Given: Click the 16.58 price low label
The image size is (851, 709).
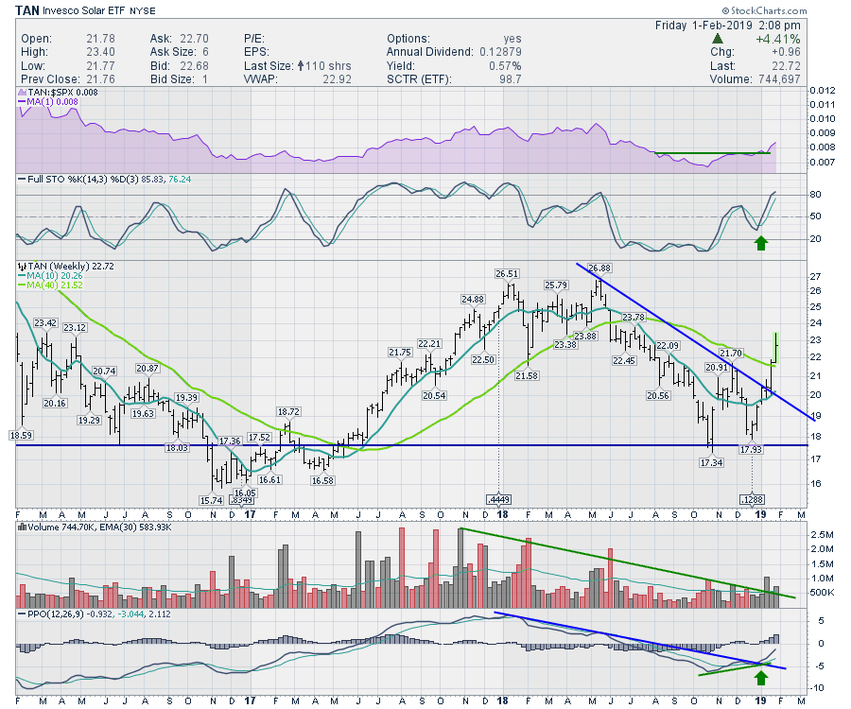Looking at the screenshot, I should pyautogui.click(x=321, y=480).
